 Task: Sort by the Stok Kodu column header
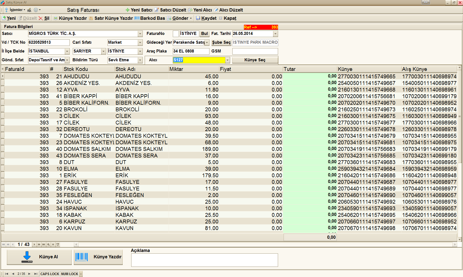(88, 69)
